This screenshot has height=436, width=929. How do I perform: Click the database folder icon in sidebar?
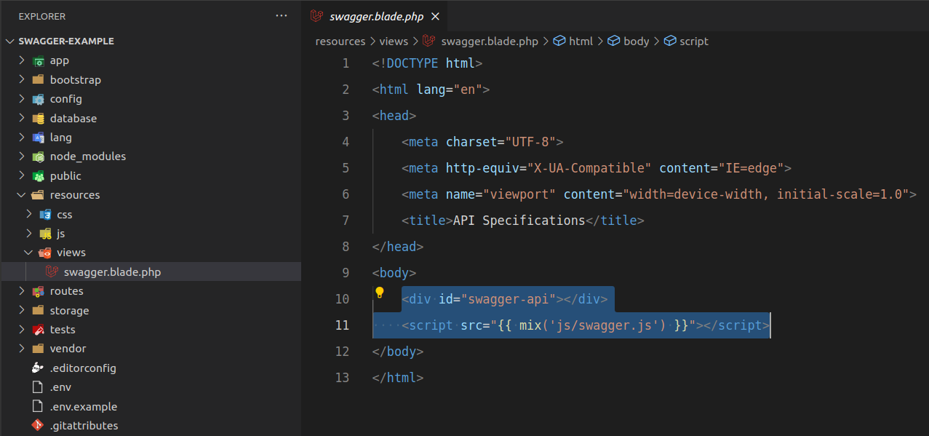(38, 118)
